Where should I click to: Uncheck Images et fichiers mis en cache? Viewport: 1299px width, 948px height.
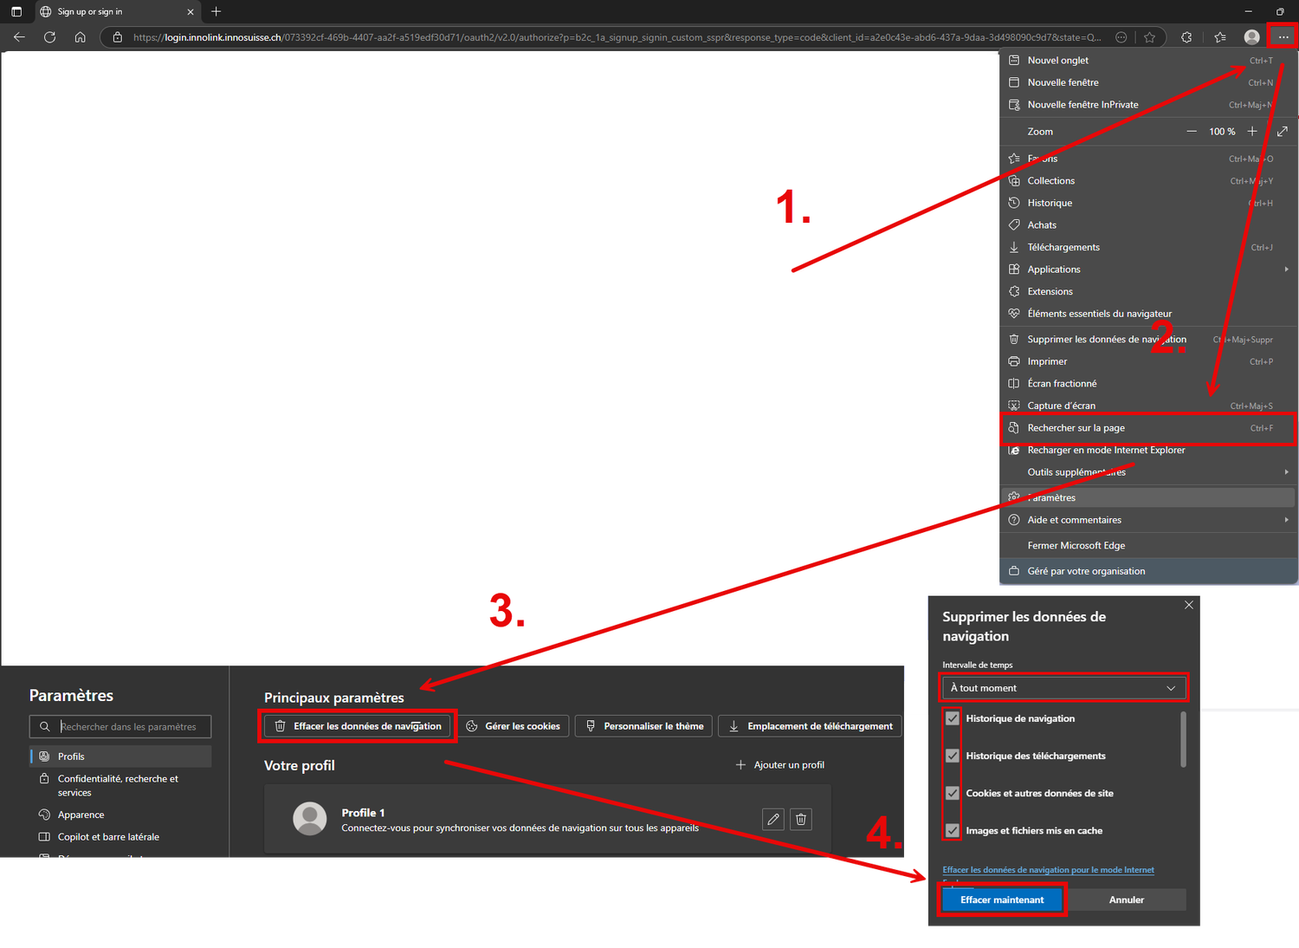pos(953,830)
